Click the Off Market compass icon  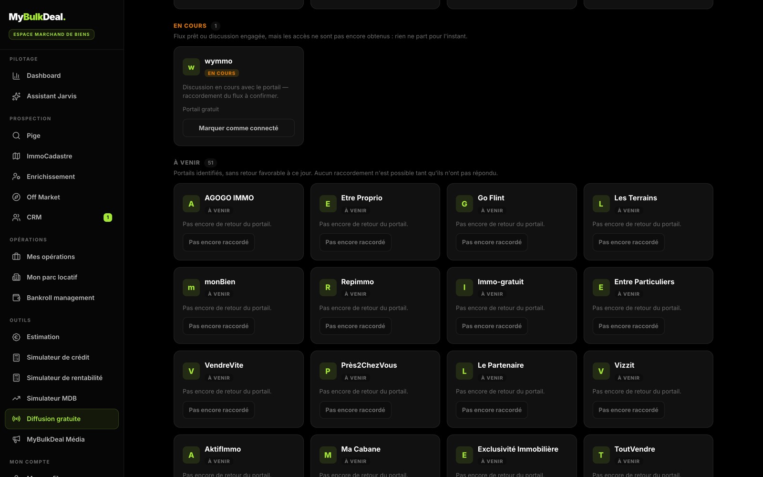16,197
